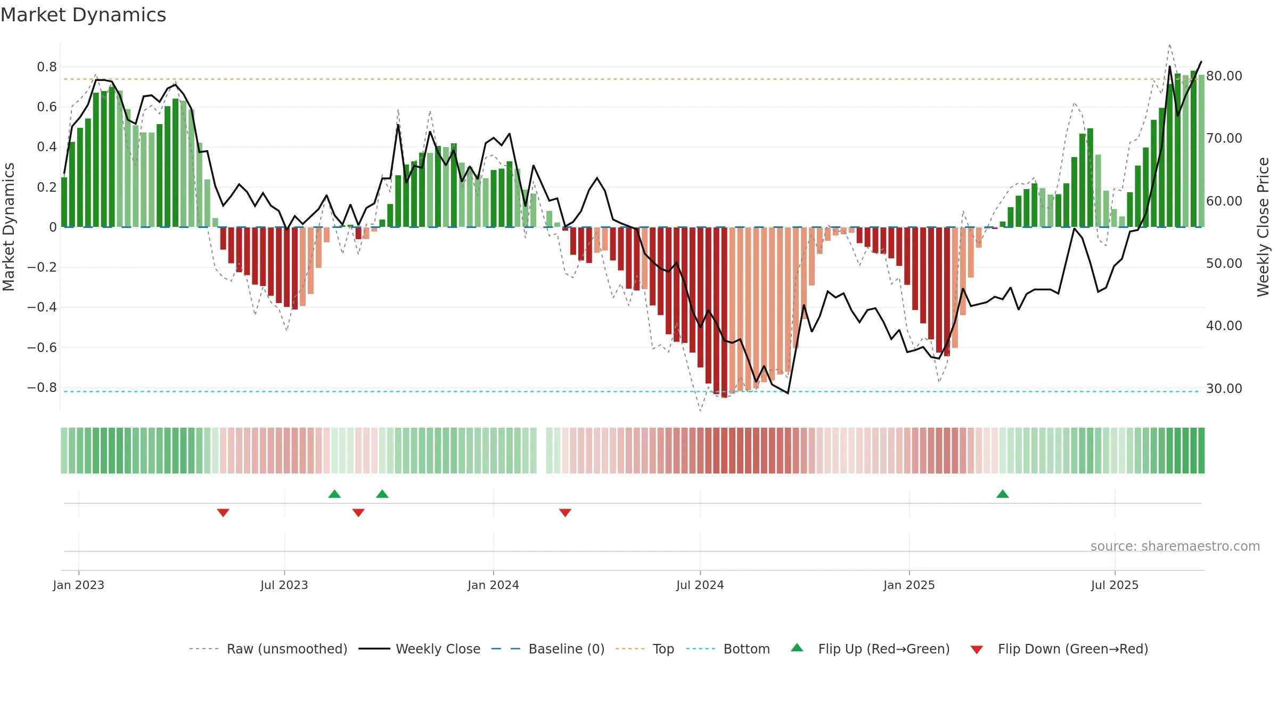Click the −0.8 left axis tick
The width and height of the screenshot is (1278, 719).
coord(42,388)
